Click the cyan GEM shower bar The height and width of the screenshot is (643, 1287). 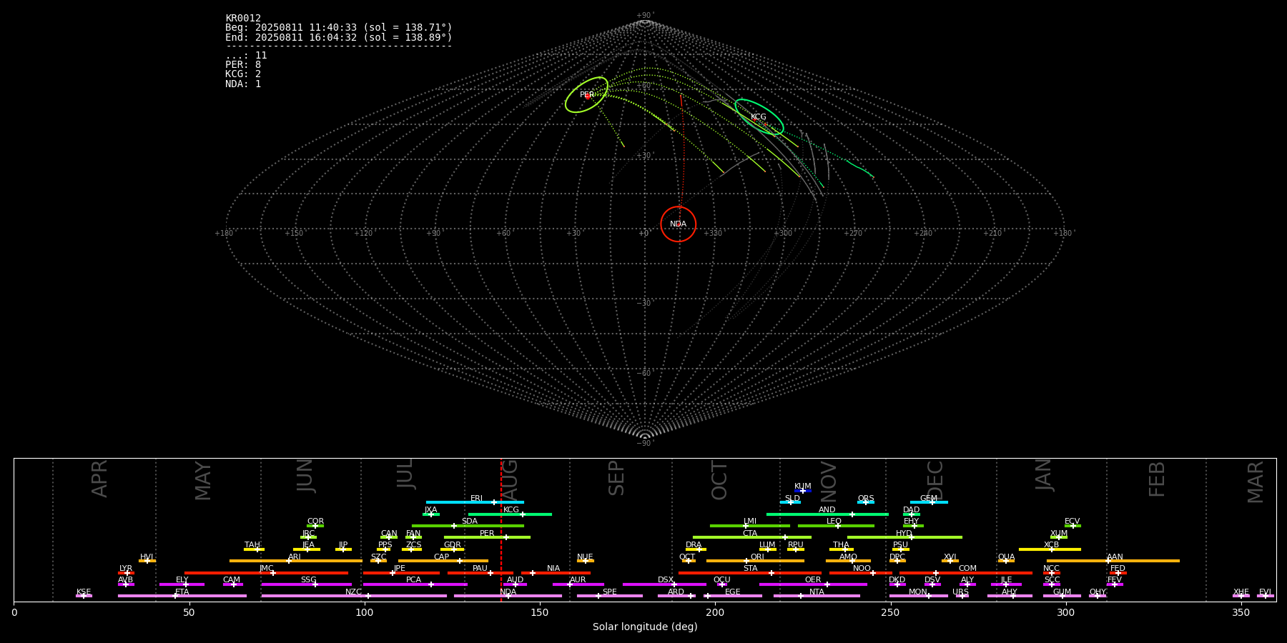click(929, 502)
